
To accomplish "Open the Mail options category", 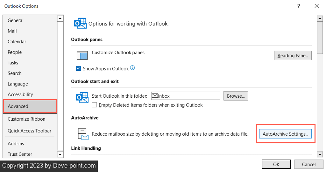I will click(12, 31).
